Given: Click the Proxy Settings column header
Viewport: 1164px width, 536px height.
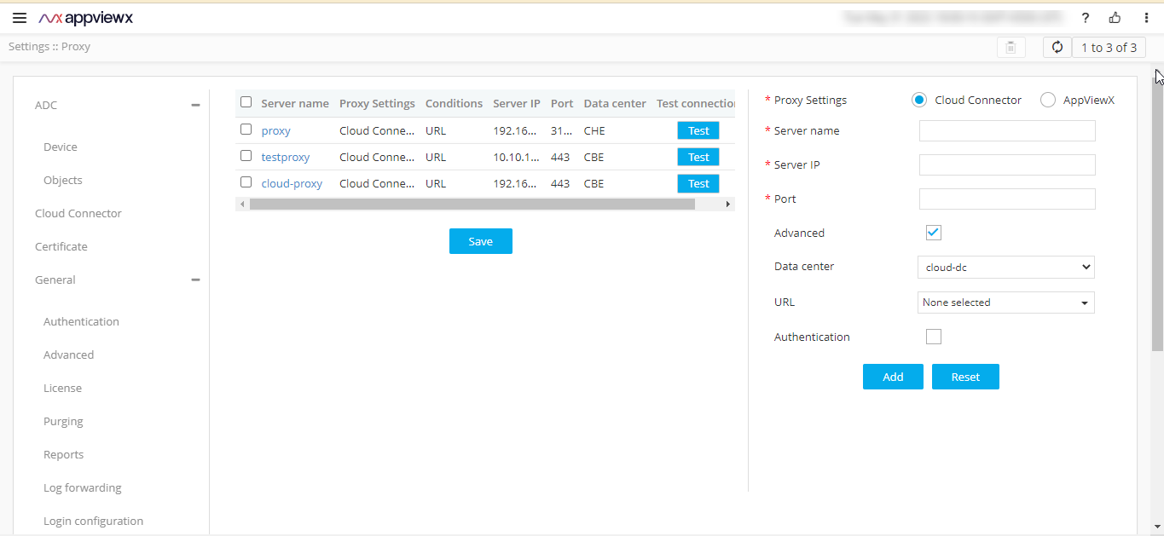Looking at the screenshot, I should click(377, 103).
